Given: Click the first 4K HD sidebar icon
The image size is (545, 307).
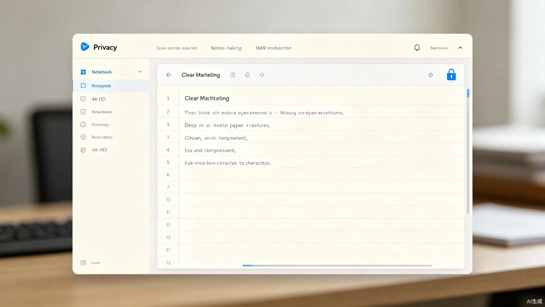Looking at the screenshot, I should (83, 99).
